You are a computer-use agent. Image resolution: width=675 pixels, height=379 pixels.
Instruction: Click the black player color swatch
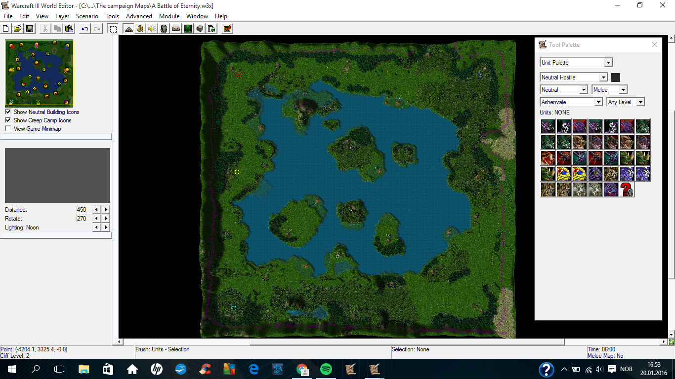point(616,77)
